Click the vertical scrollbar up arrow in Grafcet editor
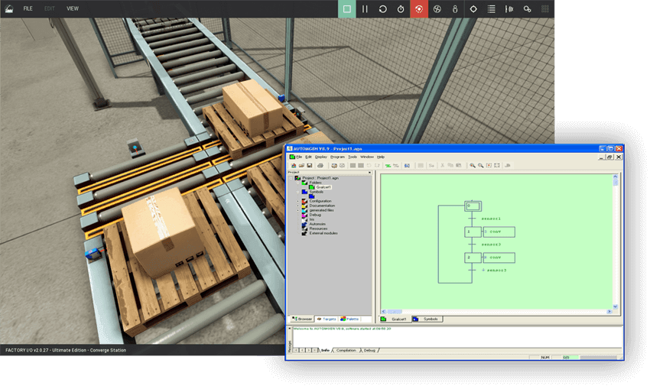The height and width of the screenshot is (389, 650). click(x=615, y=177)
